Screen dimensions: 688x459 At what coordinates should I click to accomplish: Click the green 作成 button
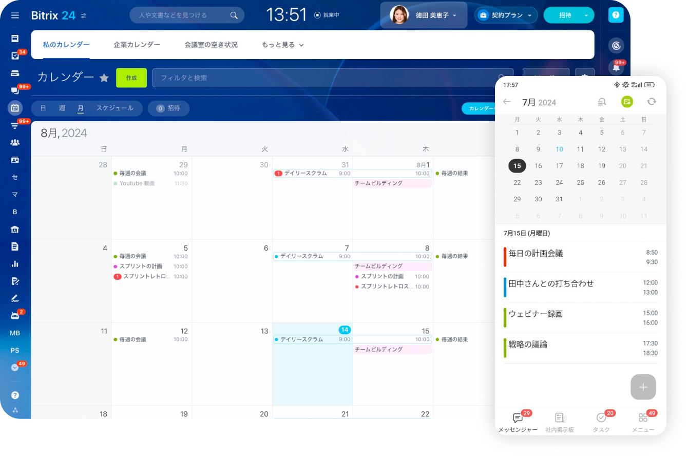[131, 78]
